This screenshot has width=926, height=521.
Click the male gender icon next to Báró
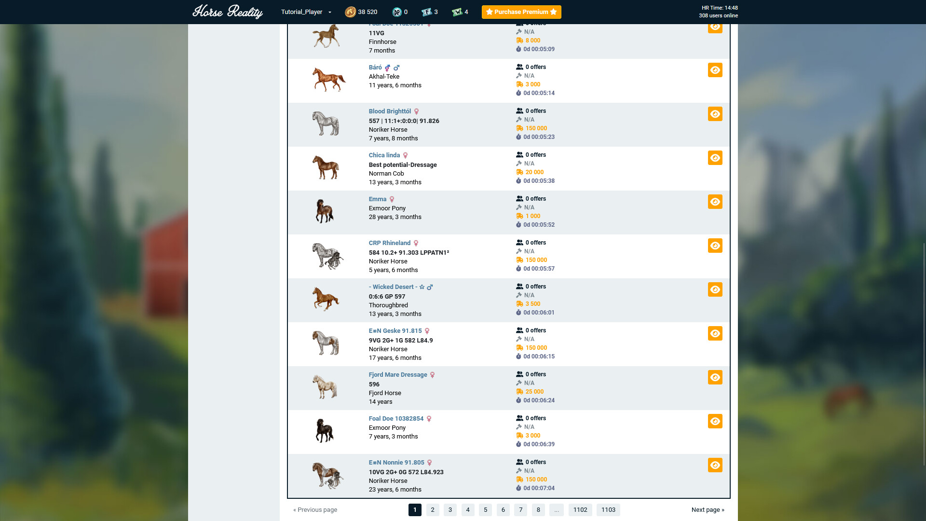point(397,68)
